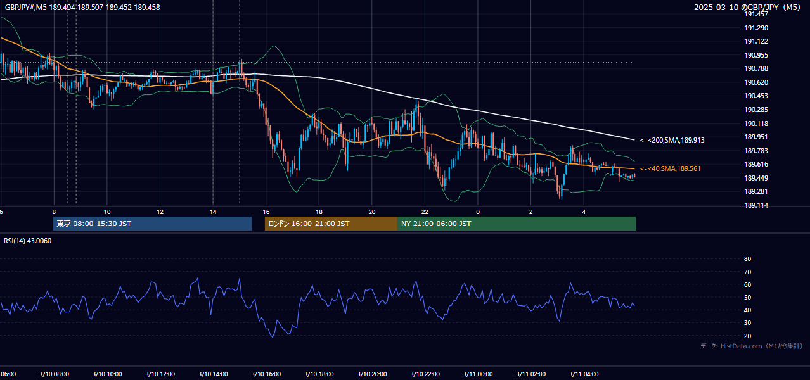Click hour marker 10 under price chart

click(x=107, y=212)
